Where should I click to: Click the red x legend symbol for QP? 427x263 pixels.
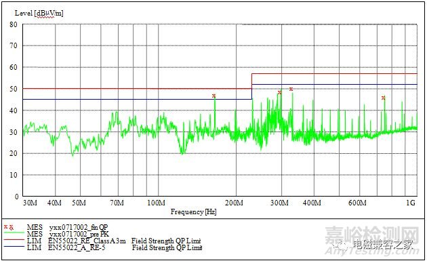pos(8,227)
